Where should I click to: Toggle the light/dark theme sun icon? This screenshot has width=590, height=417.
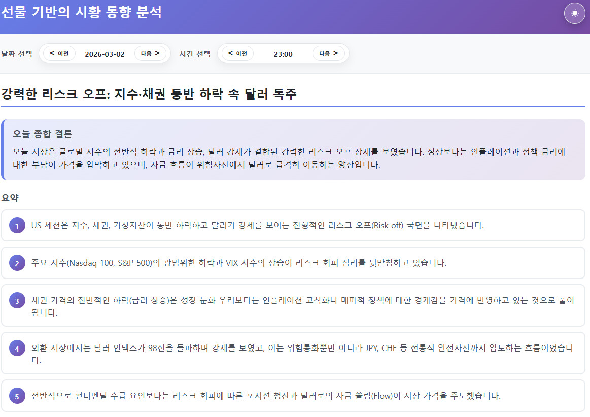(x=574, y=13)
